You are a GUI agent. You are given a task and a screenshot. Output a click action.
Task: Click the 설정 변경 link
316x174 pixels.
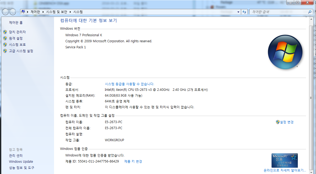(286, 122)
